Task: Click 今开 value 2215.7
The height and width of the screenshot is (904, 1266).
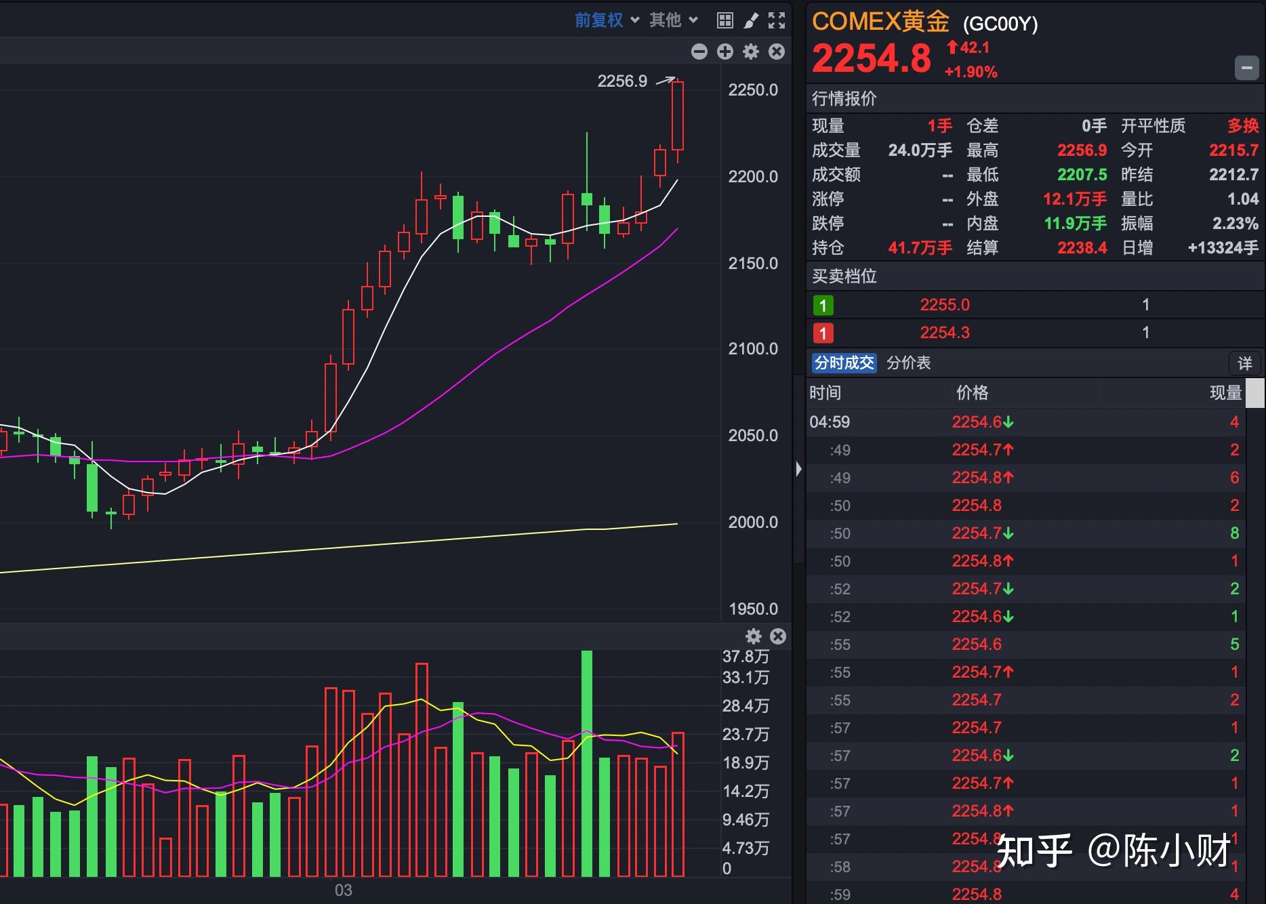Action: point(1233,150)
